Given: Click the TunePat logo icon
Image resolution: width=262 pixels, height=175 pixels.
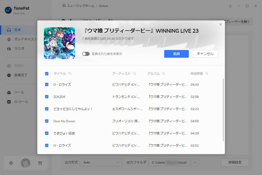Looking at the screenshot, I should tap(8, 10).
